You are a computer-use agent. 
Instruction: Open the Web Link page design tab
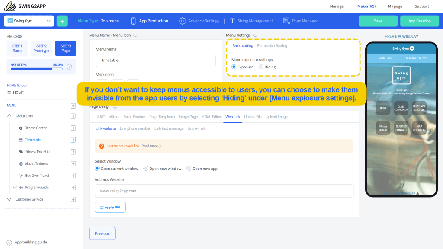click(x=233, y=117)
